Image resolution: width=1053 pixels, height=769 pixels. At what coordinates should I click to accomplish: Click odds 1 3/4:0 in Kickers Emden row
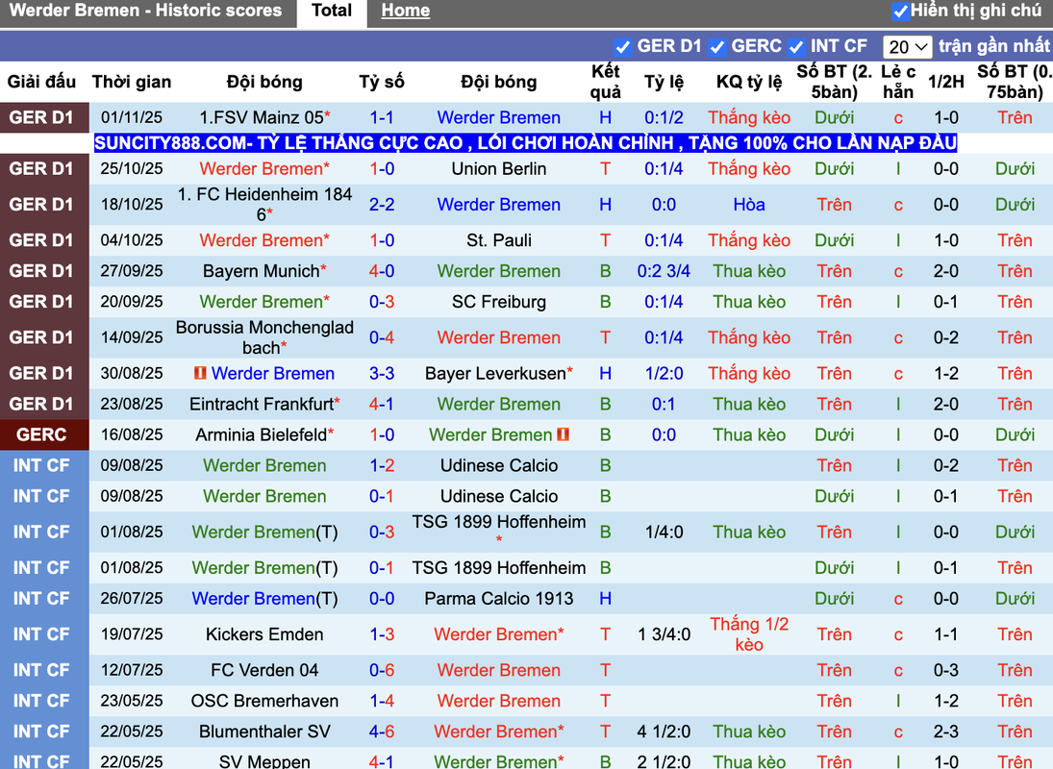tap(664, 634)
